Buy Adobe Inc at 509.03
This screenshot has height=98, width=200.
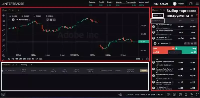tap(186, 50)
